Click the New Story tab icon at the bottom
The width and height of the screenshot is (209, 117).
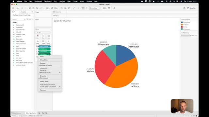click(x=46, y=113)
